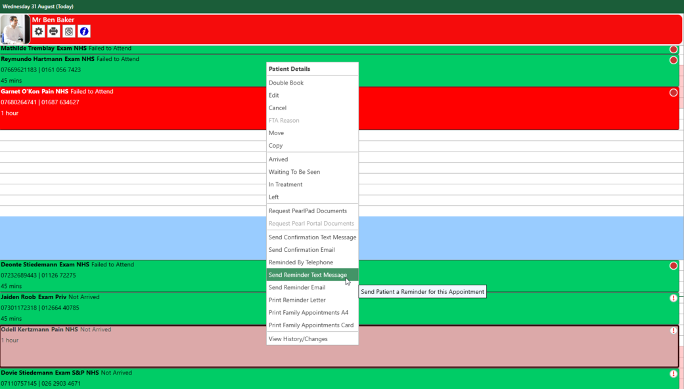
Task: Click red status dot on Deonte Stiedemann's appointment
Action: pyautogui.click(x=672, y=266)
